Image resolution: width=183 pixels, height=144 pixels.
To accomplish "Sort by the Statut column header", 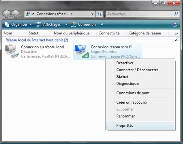I will 40,33.
